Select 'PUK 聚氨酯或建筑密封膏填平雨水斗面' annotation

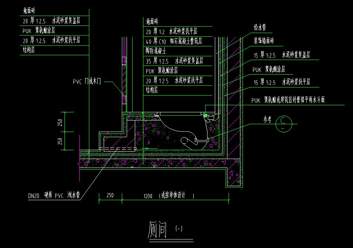tap(288, 100)
